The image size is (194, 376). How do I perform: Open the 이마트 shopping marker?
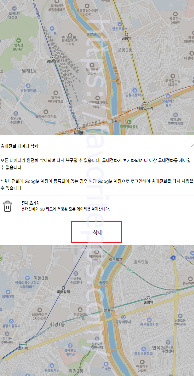[52, 28]
